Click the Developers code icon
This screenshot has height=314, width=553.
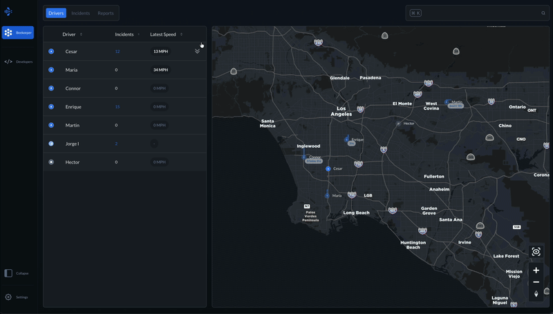(8, 61)
